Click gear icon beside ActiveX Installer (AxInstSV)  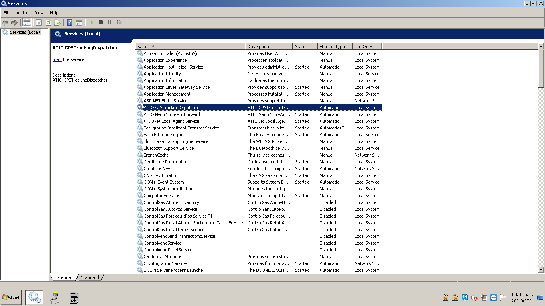[x=140, y=53]
